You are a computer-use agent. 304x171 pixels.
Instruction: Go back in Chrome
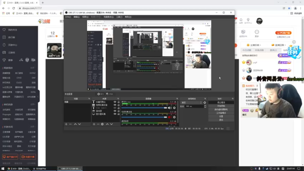(3, 8)
